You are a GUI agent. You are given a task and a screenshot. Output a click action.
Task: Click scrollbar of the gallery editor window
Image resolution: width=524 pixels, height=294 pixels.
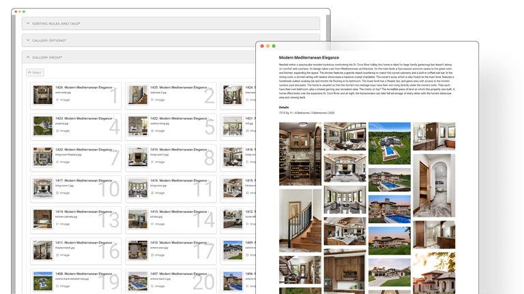[x=328, y=29]
